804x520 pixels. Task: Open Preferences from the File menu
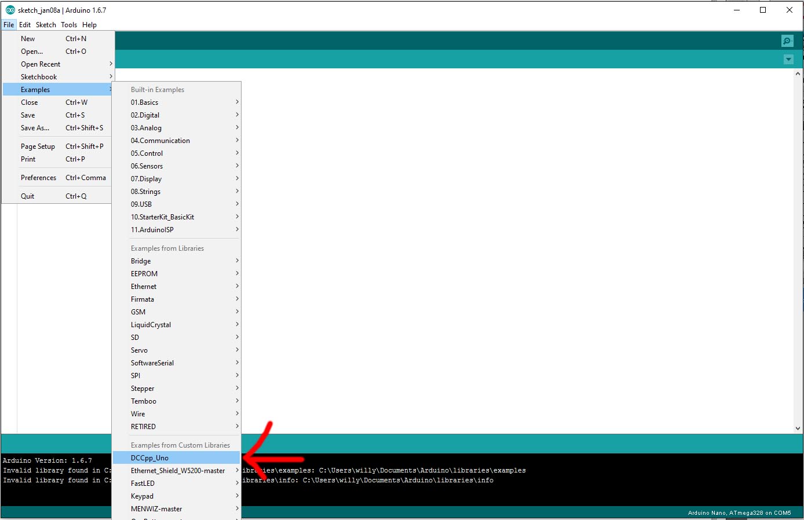[58, 178]
